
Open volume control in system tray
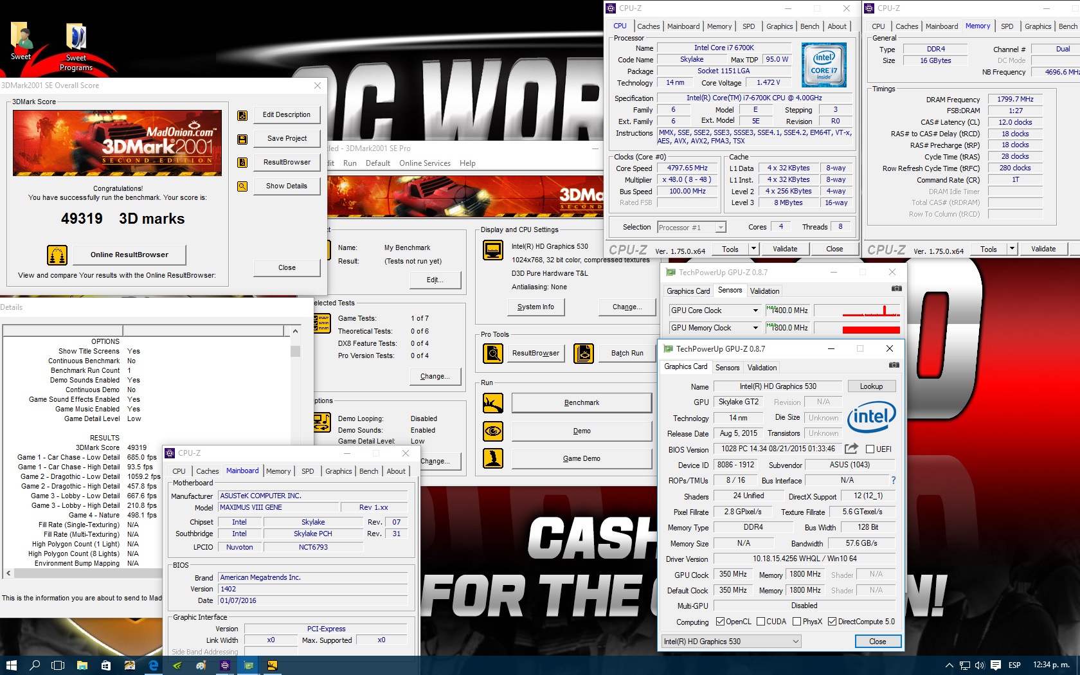coord(980,665)
